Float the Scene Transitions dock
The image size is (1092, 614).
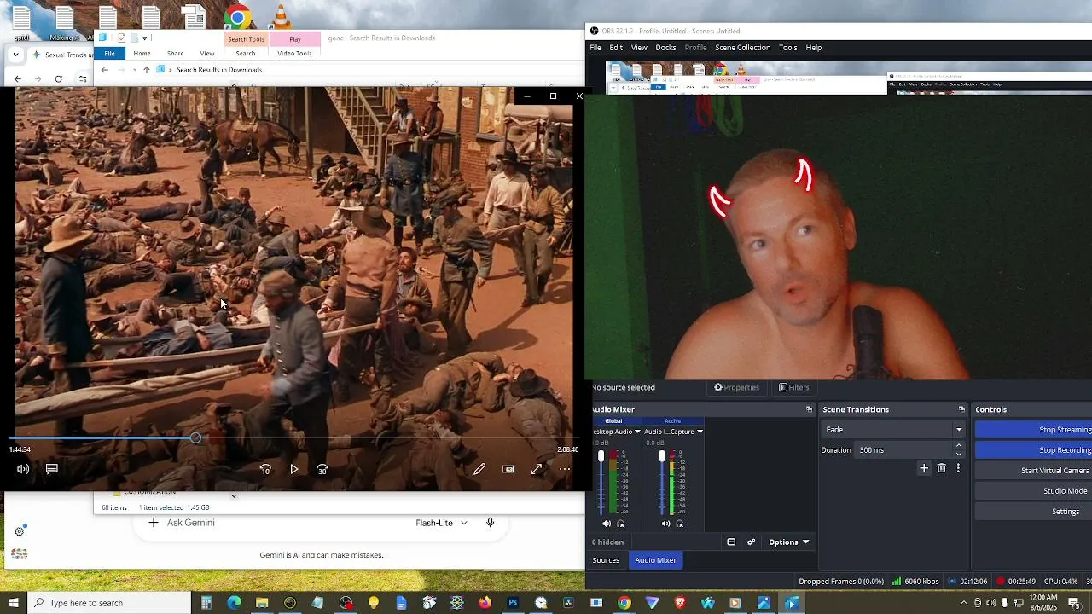click(961, 409)
